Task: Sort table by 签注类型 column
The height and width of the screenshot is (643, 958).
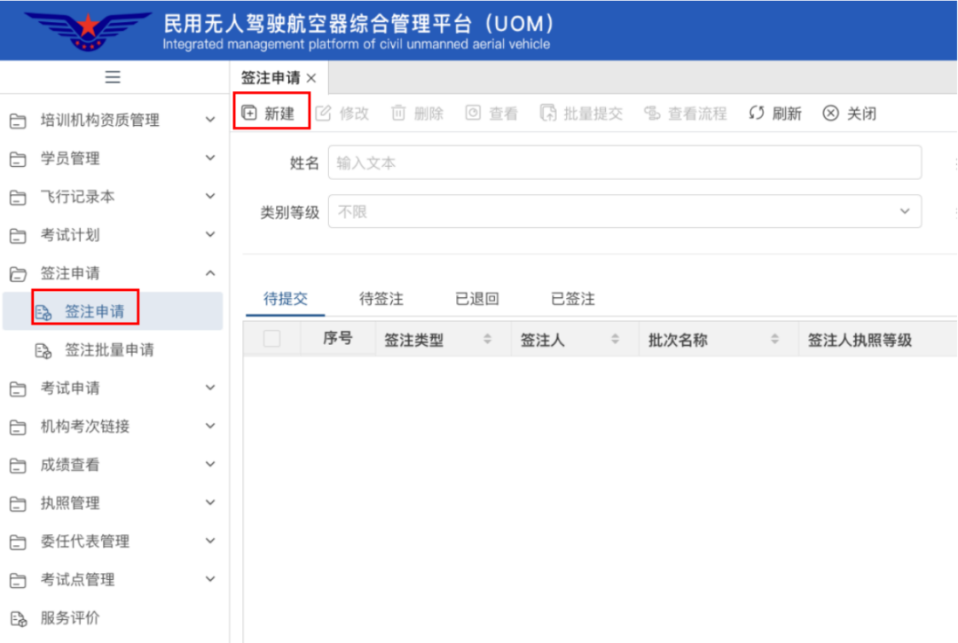Action: 487,339
